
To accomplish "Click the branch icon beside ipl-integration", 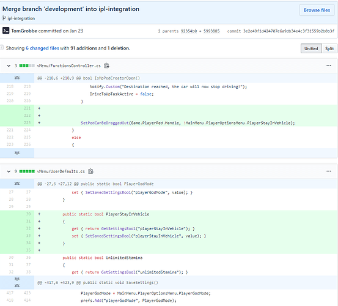I will point(4,18).
